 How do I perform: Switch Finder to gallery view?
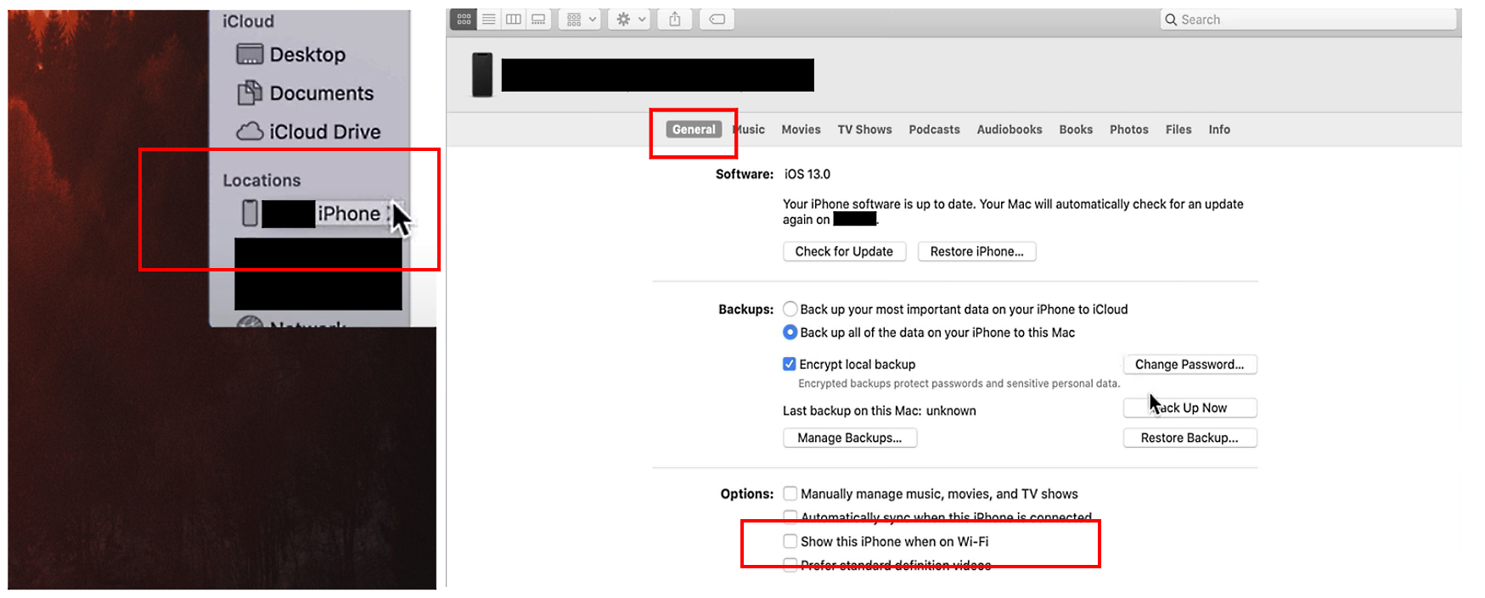(x=538, y=20)
